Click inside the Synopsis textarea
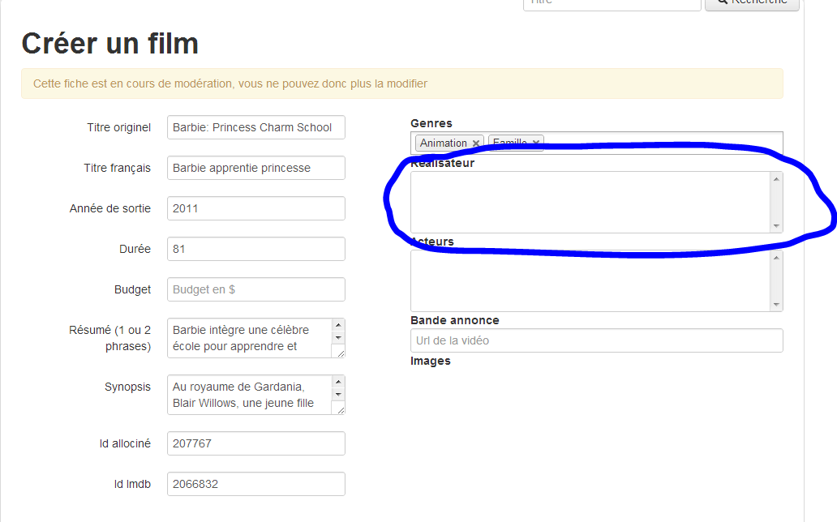 pos(250,395)
